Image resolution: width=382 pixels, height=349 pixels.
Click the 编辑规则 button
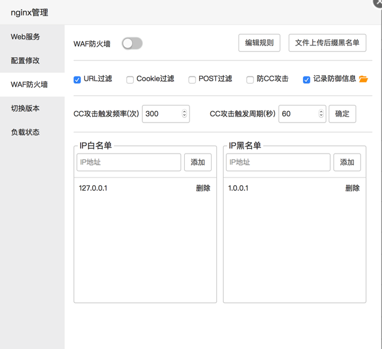coord(259,43)
